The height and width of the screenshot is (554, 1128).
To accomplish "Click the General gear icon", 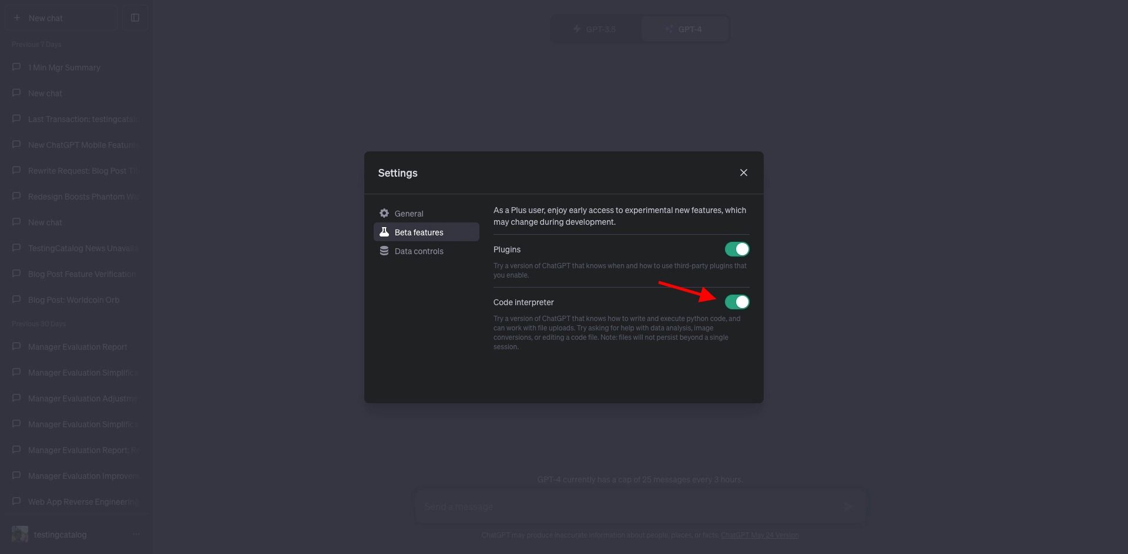I will pyautogui.click(x=384, y=214).
